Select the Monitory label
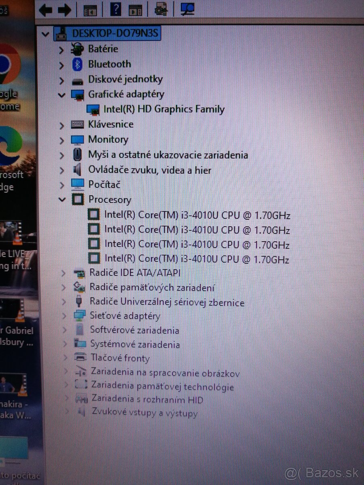Screen dimensions: 364x485 108,139
